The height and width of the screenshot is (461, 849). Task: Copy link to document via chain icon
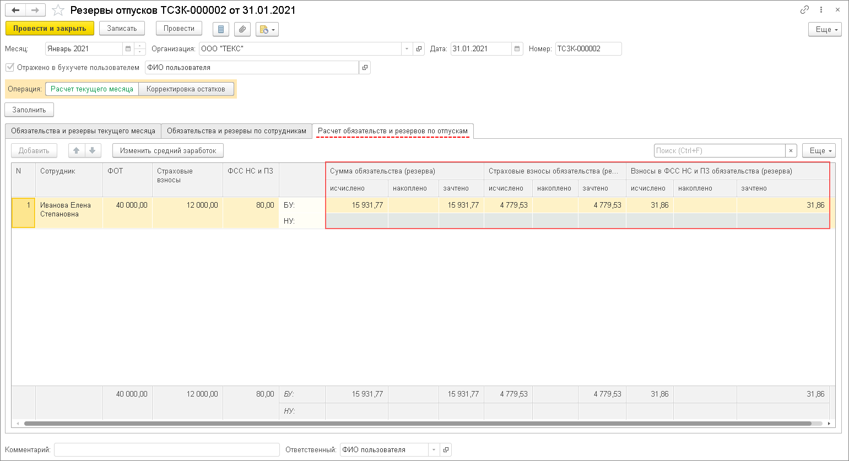805,10
